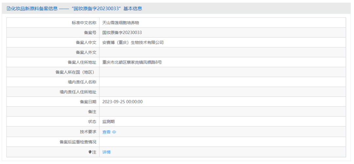The height and width of the screenshot is (164, 354).
Task: Click the address 重庆市北碚区蔡家岗镇凤栖路8号
Action: (x=132, y=62)
